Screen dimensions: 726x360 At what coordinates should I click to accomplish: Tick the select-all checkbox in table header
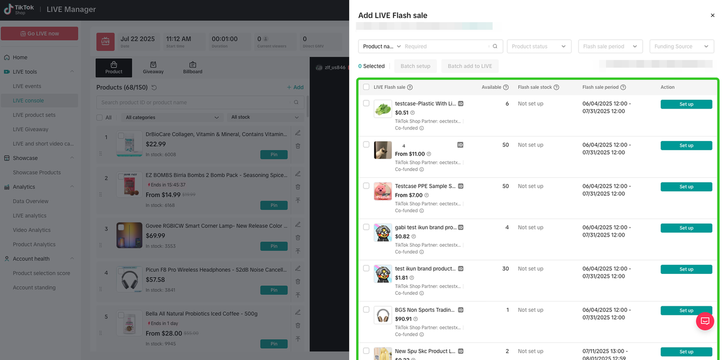[366, 87]
